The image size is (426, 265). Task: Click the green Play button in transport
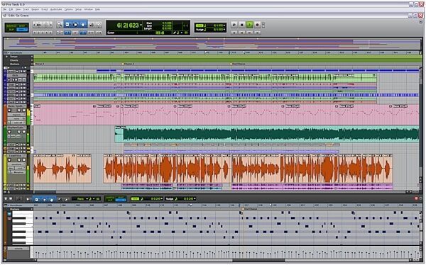[249, 25]
